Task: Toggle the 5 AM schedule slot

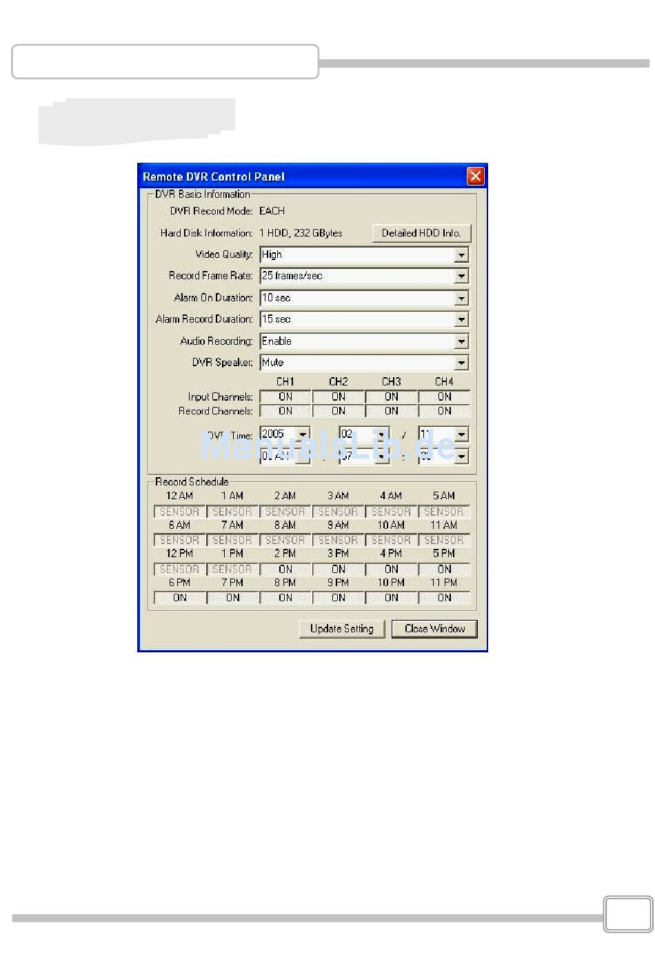Action: point(445,512)
